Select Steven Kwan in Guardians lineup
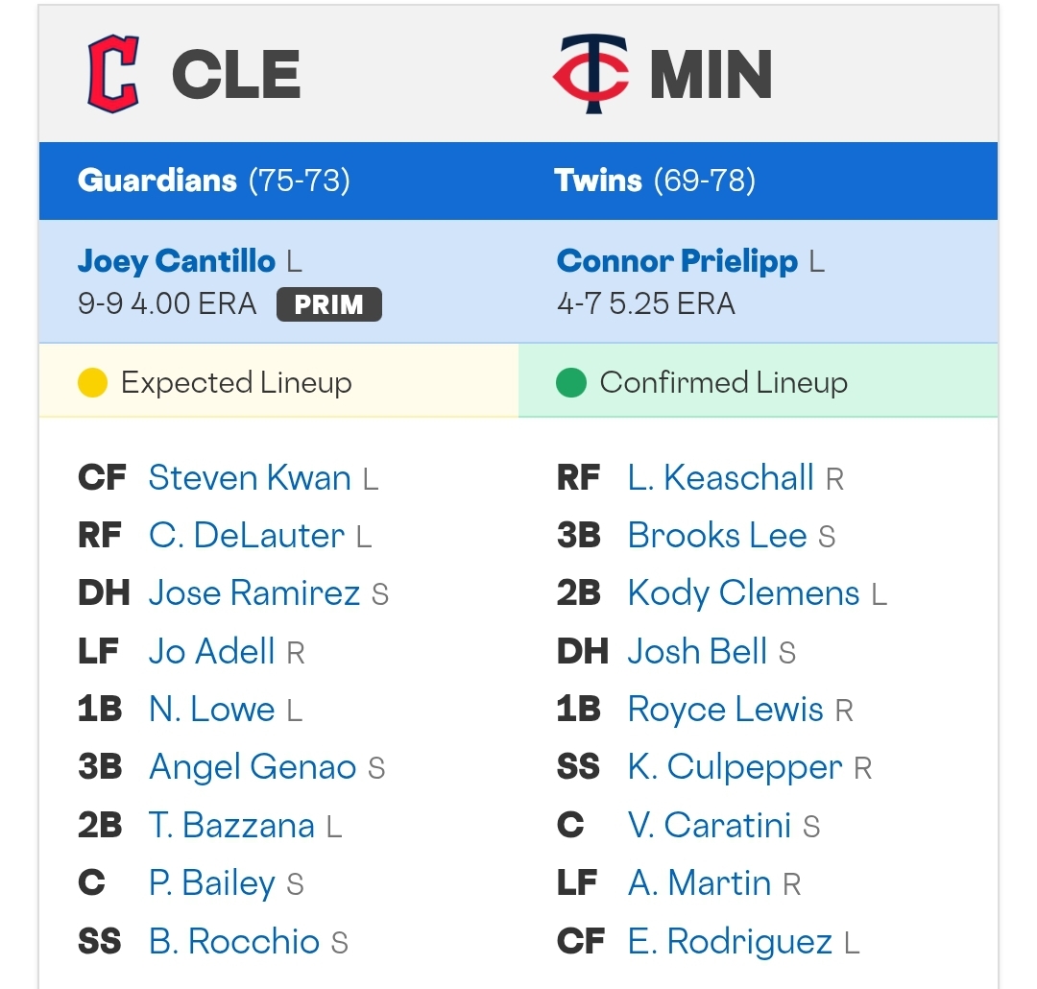Viewport: 1037px width, 989px height. 250,477
